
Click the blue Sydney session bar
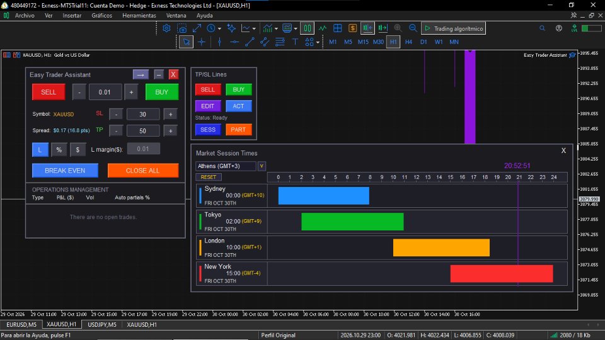point(324,195)
